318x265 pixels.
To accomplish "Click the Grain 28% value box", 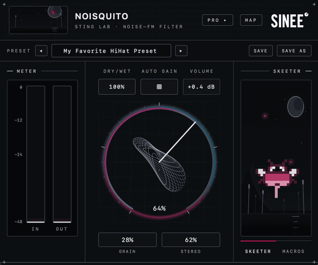I will coord(127,240).
